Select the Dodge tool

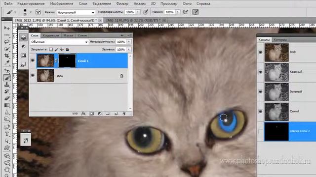[7, 119]
